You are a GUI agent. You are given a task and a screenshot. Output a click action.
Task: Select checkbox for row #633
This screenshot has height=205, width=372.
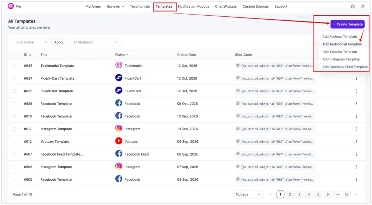15,91
